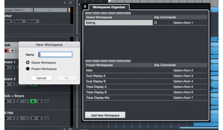This screenshot has width=223, height=130.
Task: Click the link icon on Hi Hat track
Action: (x=26, y=118)
